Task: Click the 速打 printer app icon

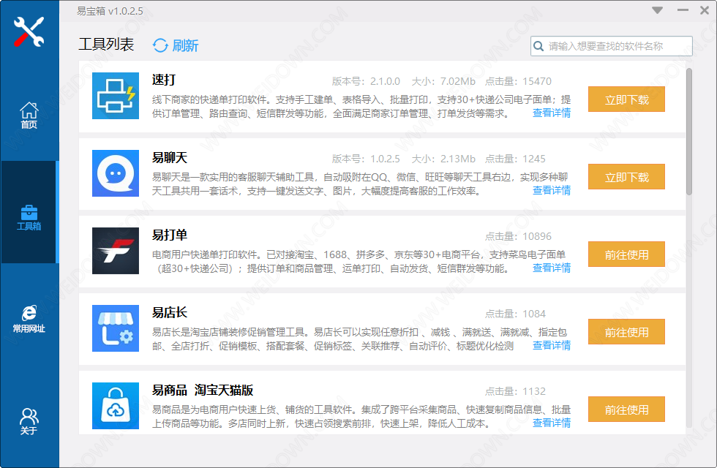Action: tap(116, 96)
